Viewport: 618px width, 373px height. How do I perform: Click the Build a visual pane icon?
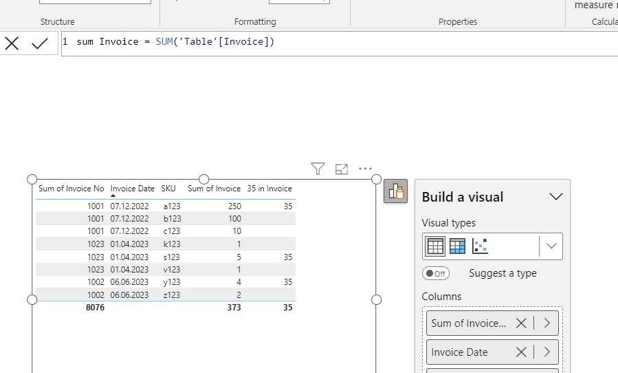[395, 191]
